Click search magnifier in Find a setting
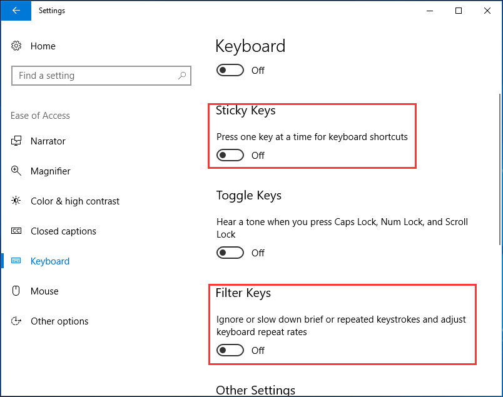 click(x=182, y=76)
